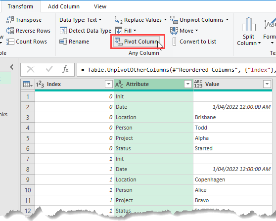
Task: Click Date value in row 2
Action: (x=232, y=107)
